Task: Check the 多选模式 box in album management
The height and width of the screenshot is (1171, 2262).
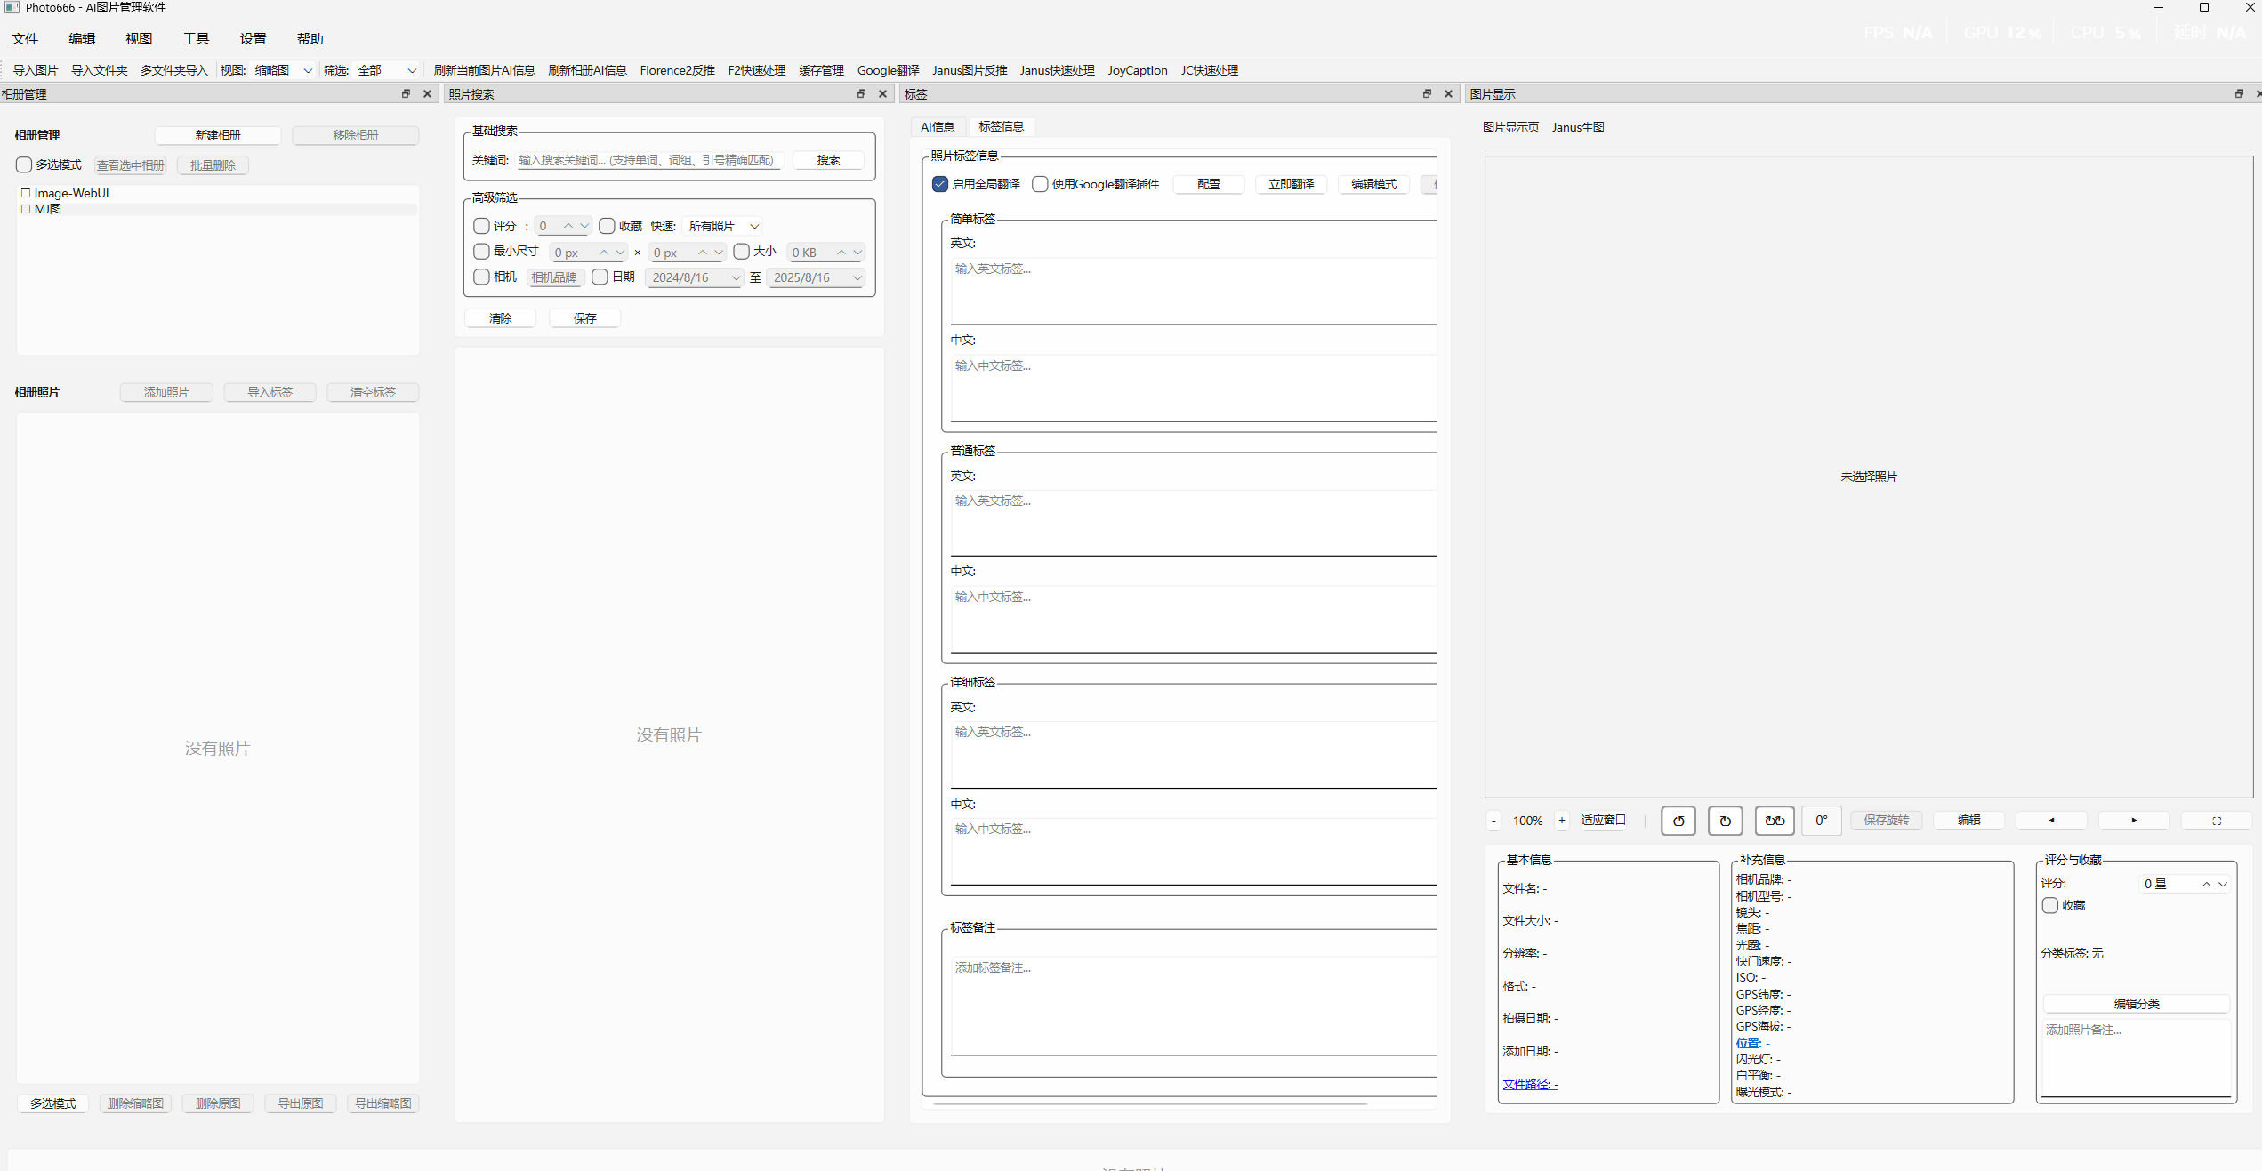Action: tap(24, 164)
